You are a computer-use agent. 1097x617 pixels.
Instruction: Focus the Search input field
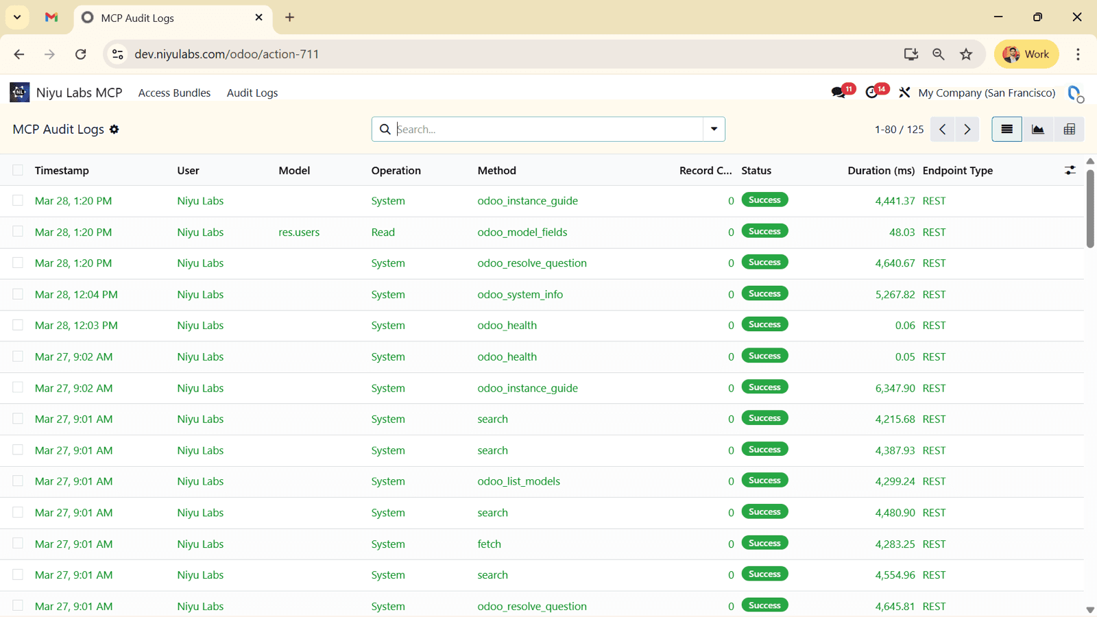tap(548, 129)
